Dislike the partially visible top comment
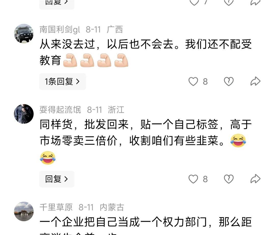275x235 pixels. click(229, 3)
